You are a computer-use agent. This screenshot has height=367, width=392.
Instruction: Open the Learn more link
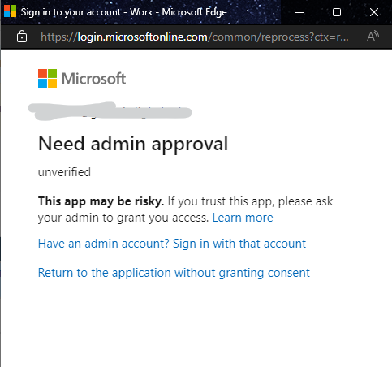[243, 218]
